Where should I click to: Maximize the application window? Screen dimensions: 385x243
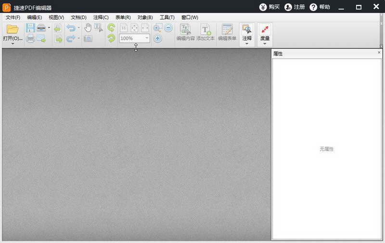[x=359, y=7]
